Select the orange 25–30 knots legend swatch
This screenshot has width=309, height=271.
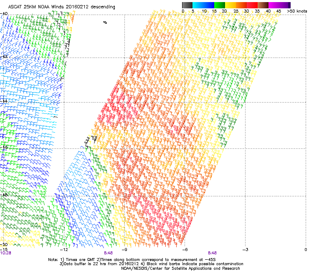point(241,5)
